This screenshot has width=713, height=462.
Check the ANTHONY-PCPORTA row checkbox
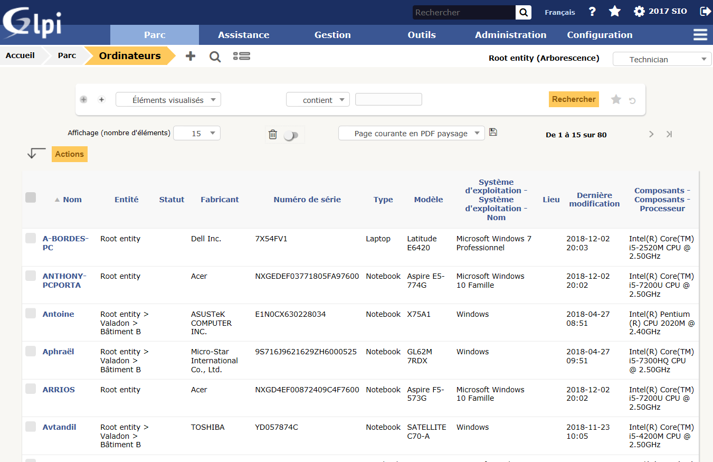point(31,276)
